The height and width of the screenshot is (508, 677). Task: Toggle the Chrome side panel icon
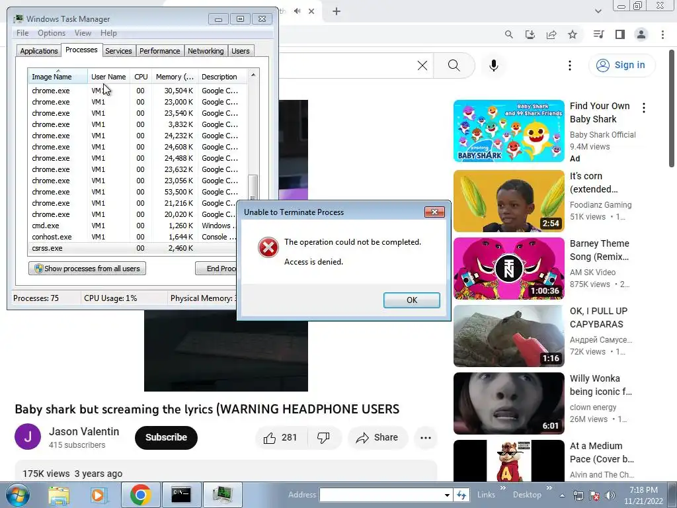click(620, 34)
